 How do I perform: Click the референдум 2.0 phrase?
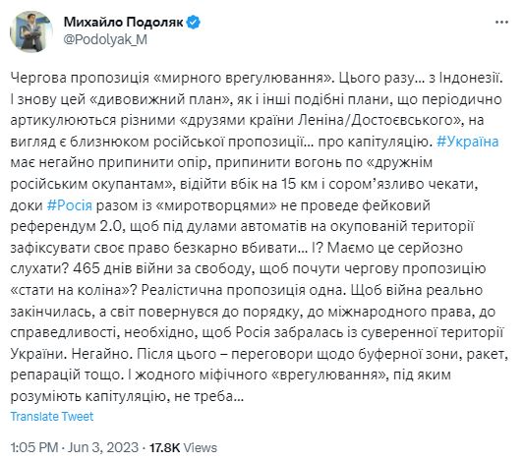(68, 226)
